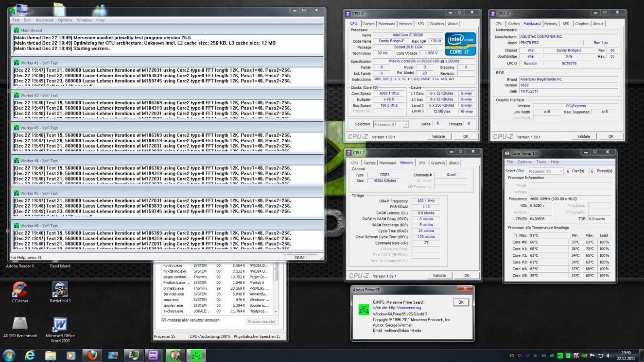Click the Core Speed value 4600.1 MHz
Screen dimensions: 644x362
coord(388,93)
